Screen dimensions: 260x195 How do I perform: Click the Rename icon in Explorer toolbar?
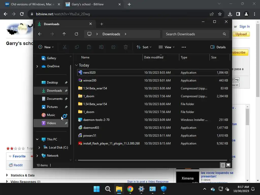[101, 47]
